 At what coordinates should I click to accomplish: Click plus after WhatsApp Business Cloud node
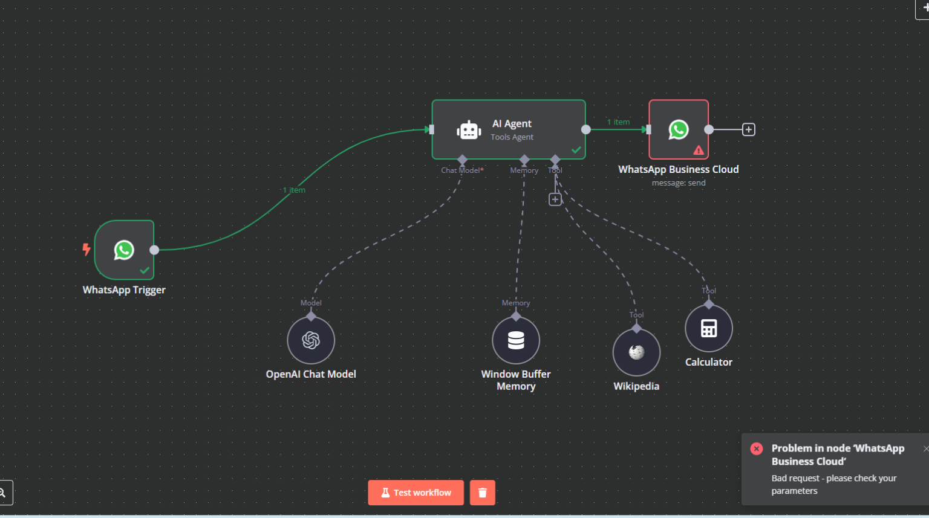(748, 129)
